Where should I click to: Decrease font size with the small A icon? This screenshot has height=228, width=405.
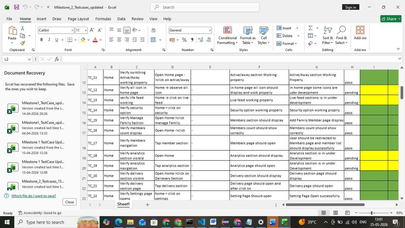[100, 30]
